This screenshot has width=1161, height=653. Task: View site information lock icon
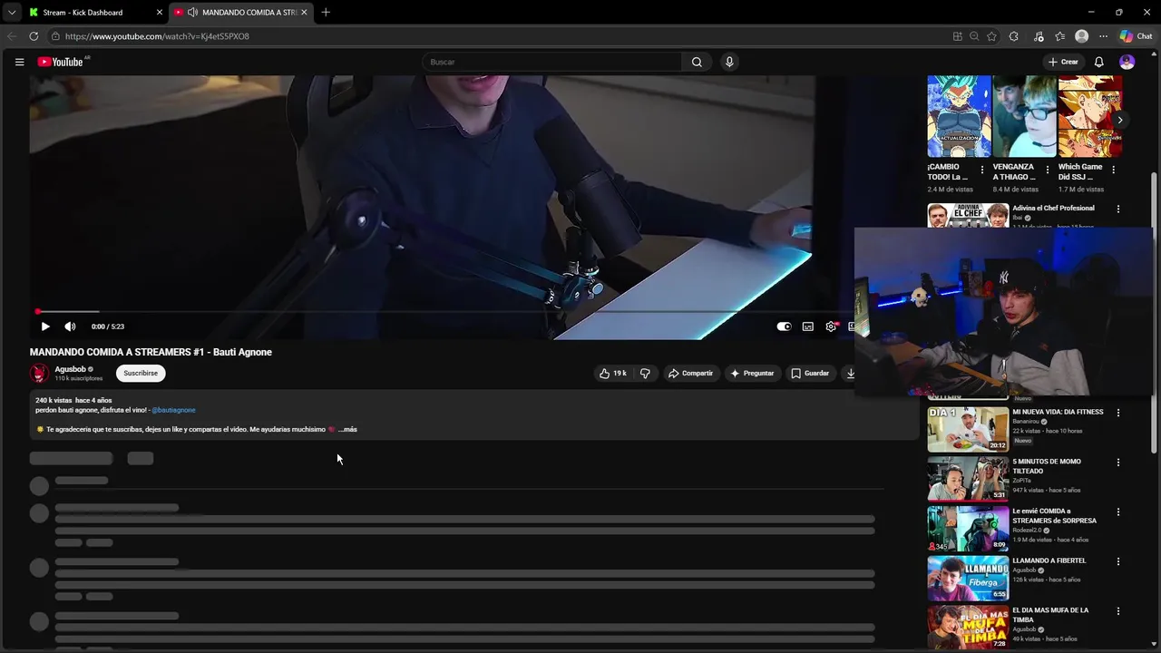(x=55, y=36)
